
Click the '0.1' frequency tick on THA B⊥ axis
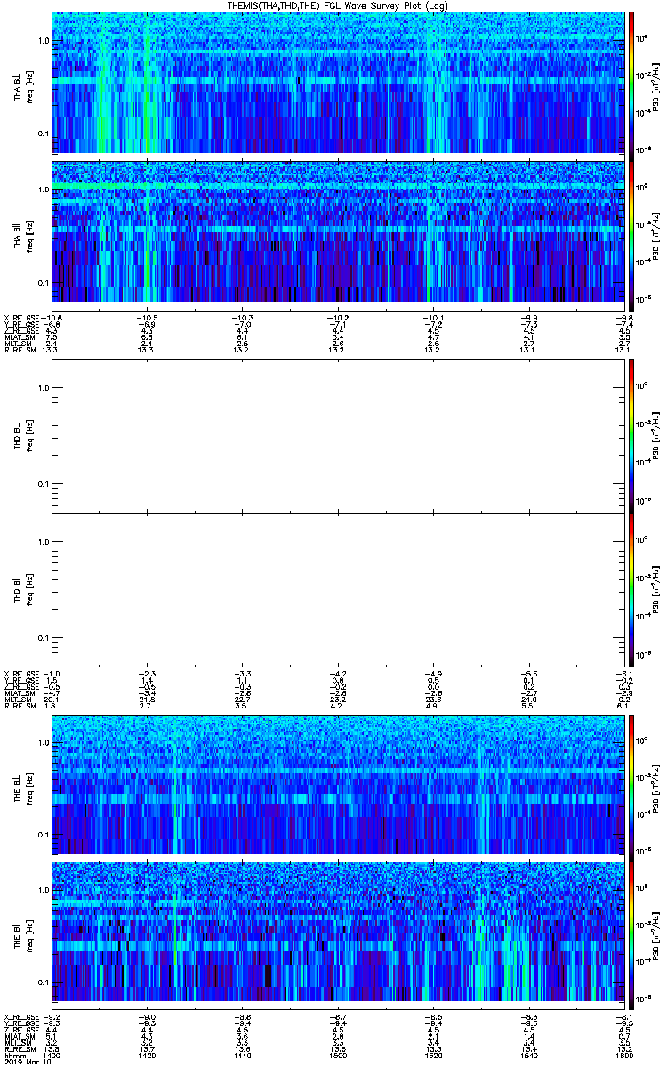pyautogui.click(x=44, y=134)
